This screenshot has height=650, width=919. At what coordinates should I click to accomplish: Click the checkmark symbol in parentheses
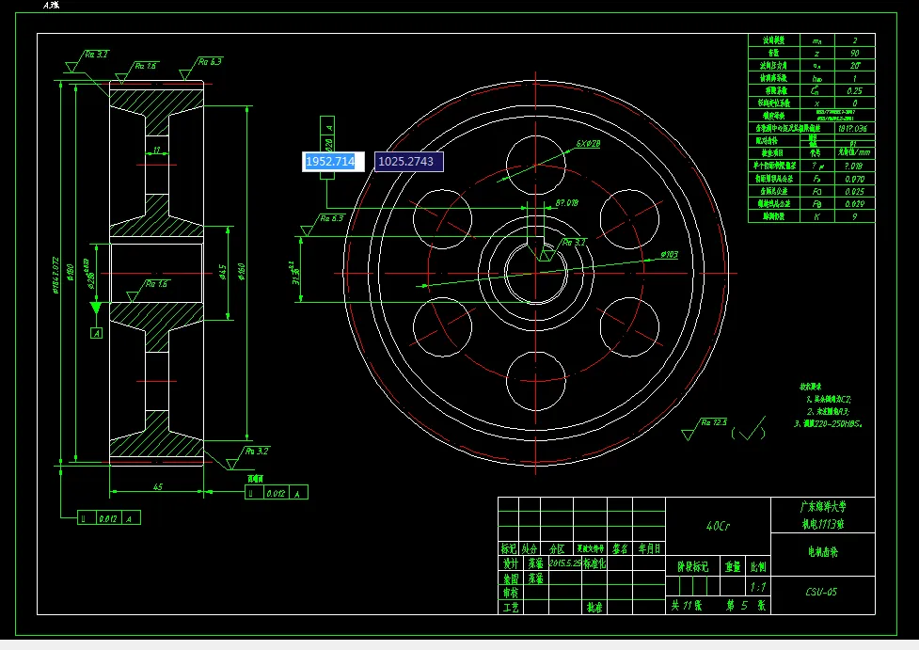tap(750, 430)
